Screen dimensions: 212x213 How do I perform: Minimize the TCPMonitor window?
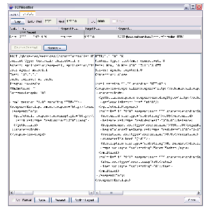click(x=187, y=7)
